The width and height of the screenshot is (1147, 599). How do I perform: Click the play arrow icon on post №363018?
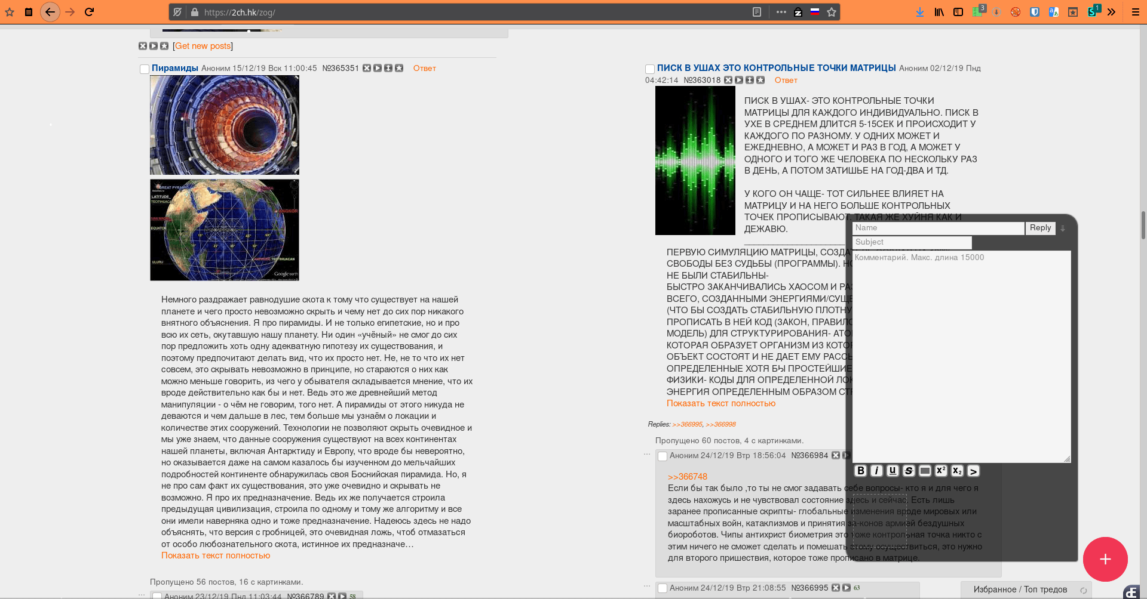click(739, 80)
